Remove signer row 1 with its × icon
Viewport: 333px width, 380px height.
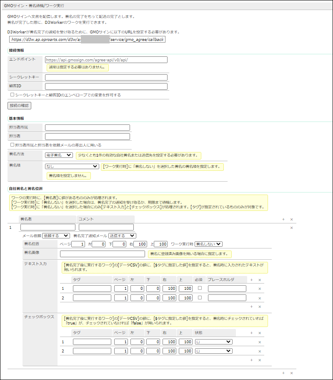click(292, 228)
